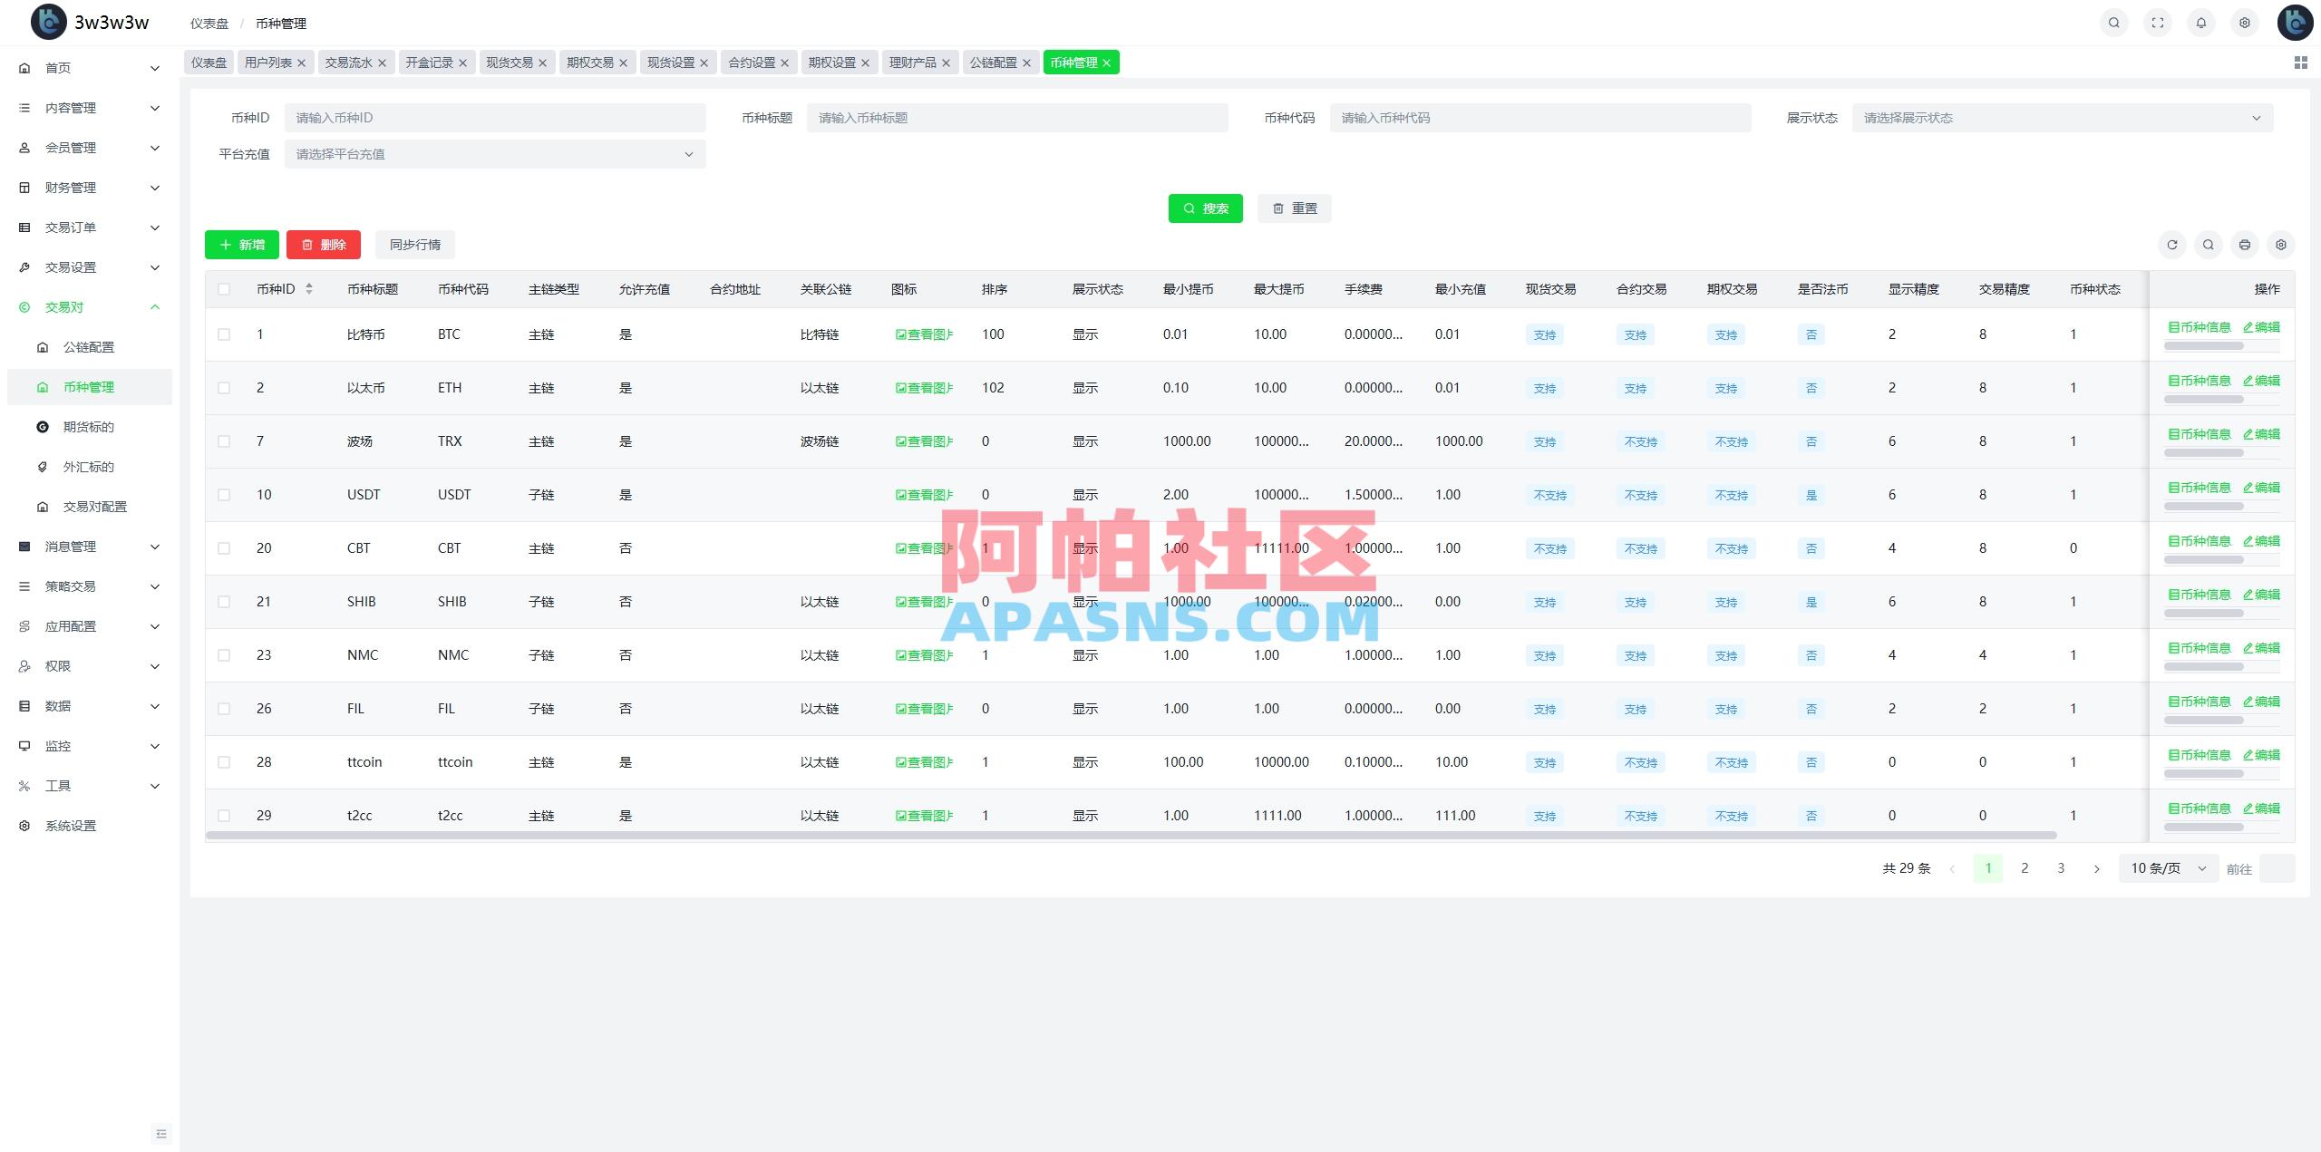The image size is (2321, 1152).
Task: Change page size via 10条/页 dropdown
Action: click(2168, 867)
